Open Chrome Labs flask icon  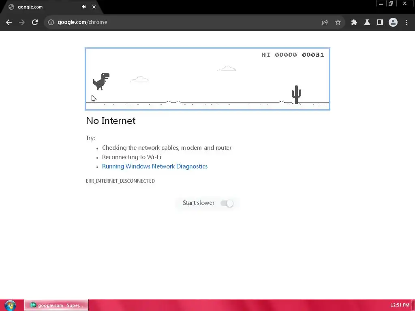[x=367, y=23]
